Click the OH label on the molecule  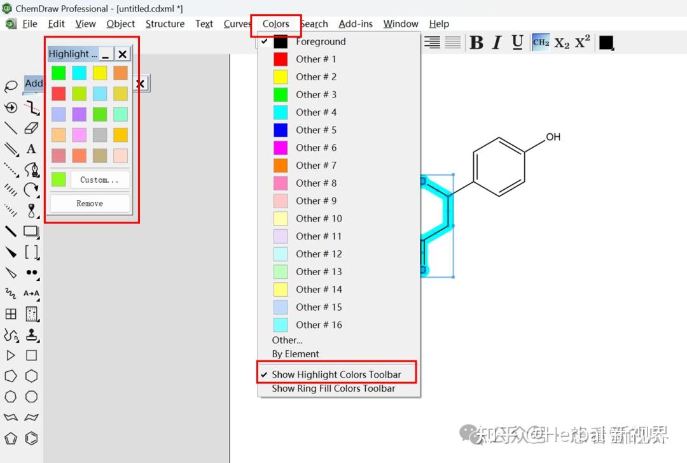point(553,136)
